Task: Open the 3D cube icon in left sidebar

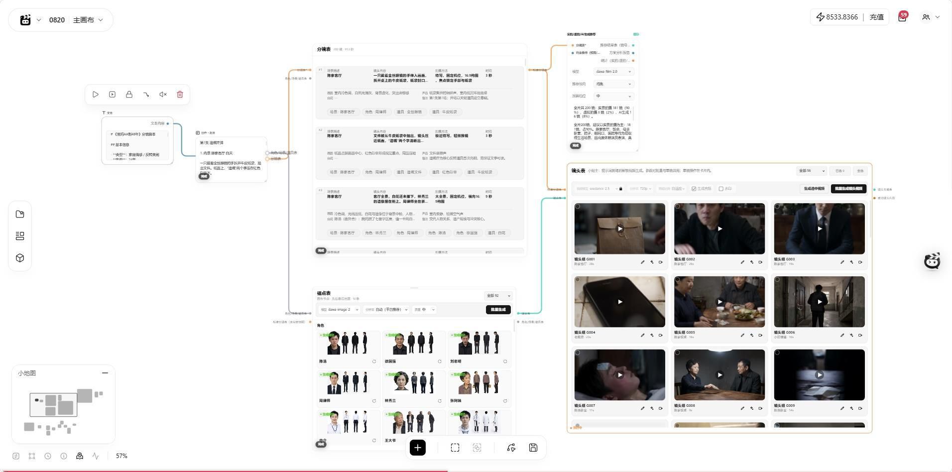Action: tap(20, 258)
